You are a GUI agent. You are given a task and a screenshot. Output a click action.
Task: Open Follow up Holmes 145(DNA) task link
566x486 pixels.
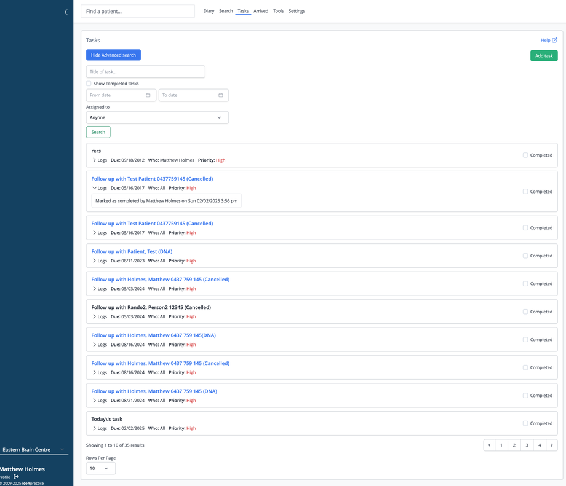(x=153, y=335)
